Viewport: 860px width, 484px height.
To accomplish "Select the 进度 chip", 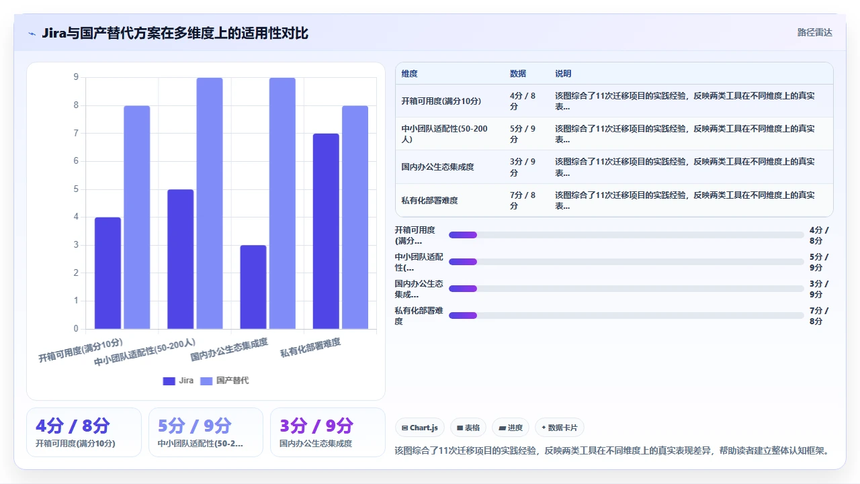I will click(511, 428).
